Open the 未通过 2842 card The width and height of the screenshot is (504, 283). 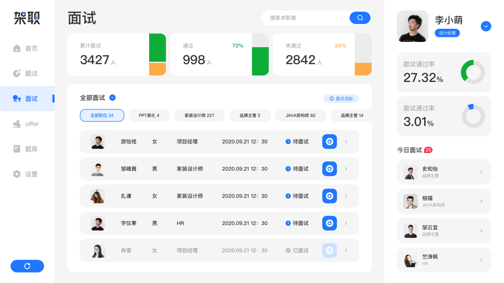(x=322, y=55)
